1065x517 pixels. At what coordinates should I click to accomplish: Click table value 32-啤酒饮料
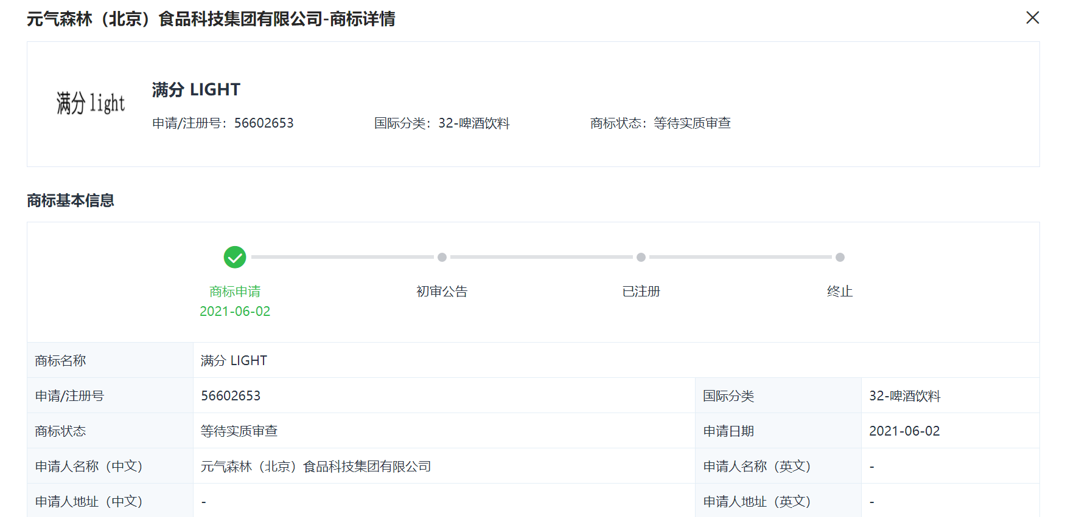904,396
